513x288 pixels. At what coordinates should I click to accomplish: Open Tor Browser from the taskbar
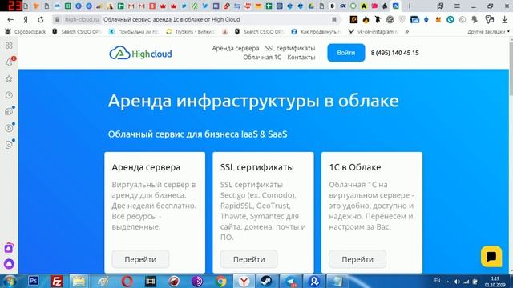[197, 281]
